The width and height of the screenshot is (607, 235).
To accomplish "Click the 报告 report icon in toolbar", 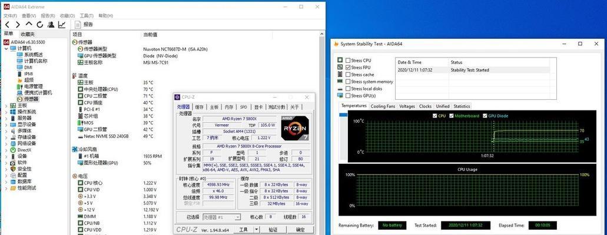I will [78, 24].
